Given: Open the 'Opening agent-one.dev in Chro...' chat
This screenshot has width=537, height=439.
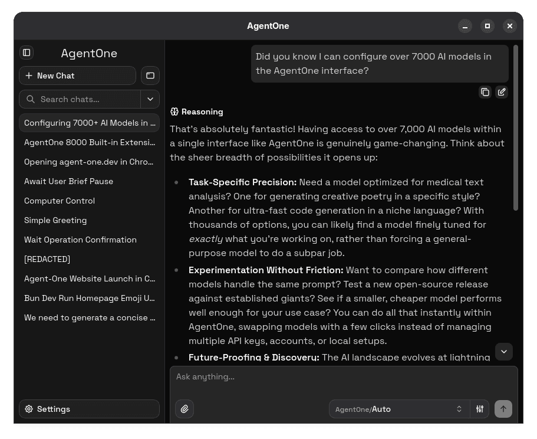Looking at the screenshot, I should [90, 162].
